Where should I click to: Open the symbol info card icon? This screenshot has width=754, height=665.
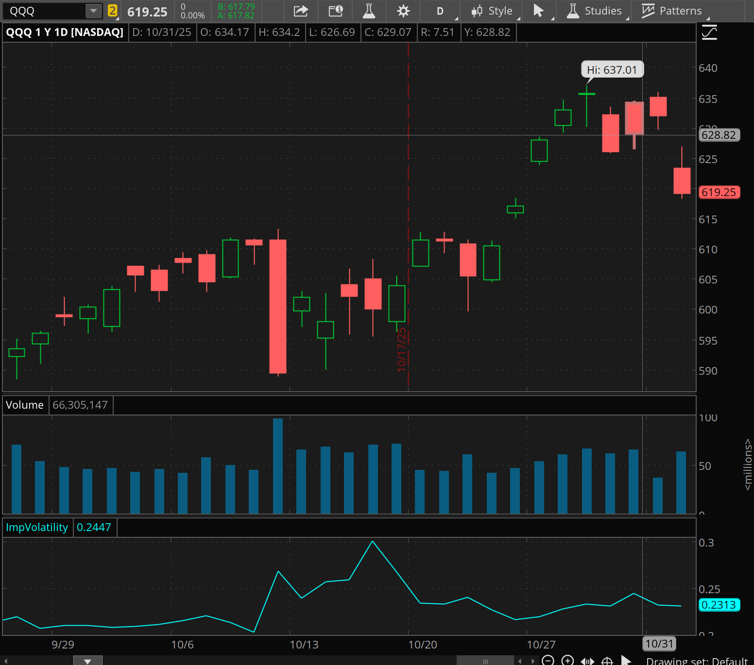(335, 11)
